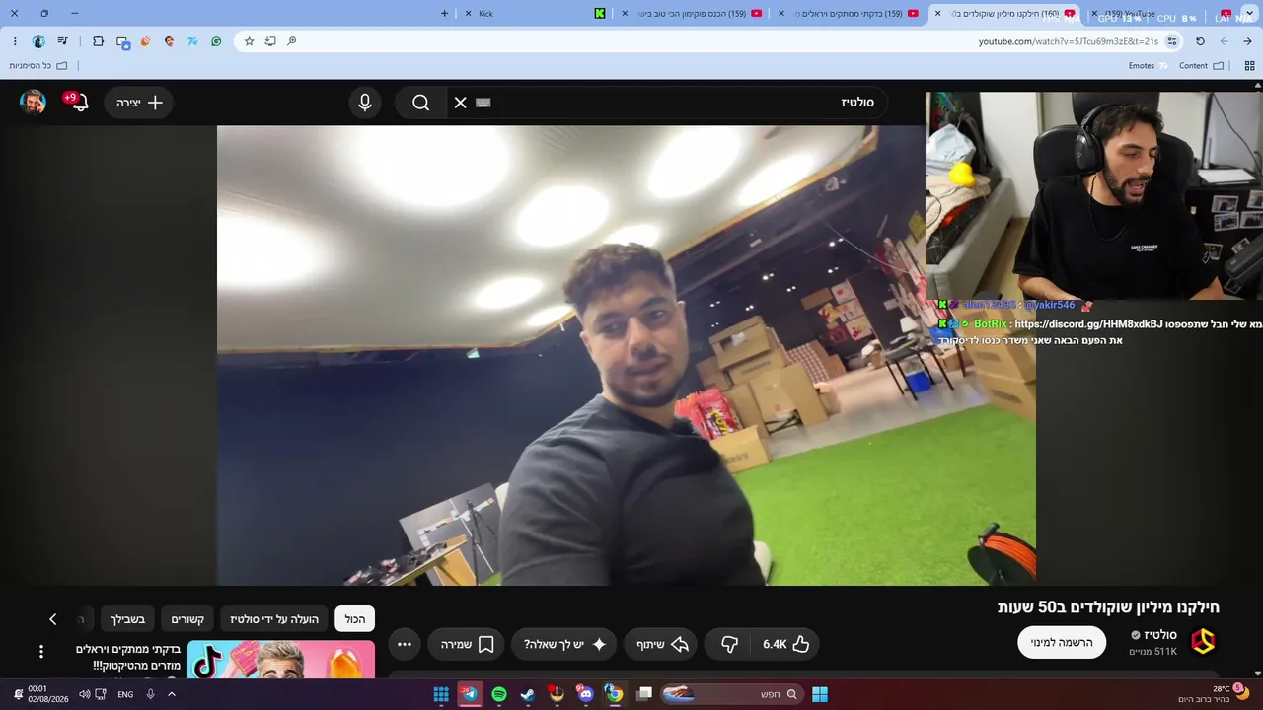Select the הכול filter chip

(x=355, y=619)
